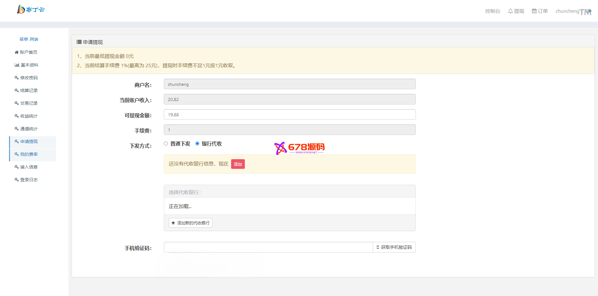Viewport: 598px width, 296px height.
Task: Focus the 手机验证码 text field
Action: 268,247
